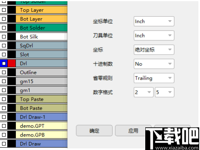Tick the Outline layer checkbox
Image resolution: width=200 pixels, height=150 pixels.
pos(4,72)
